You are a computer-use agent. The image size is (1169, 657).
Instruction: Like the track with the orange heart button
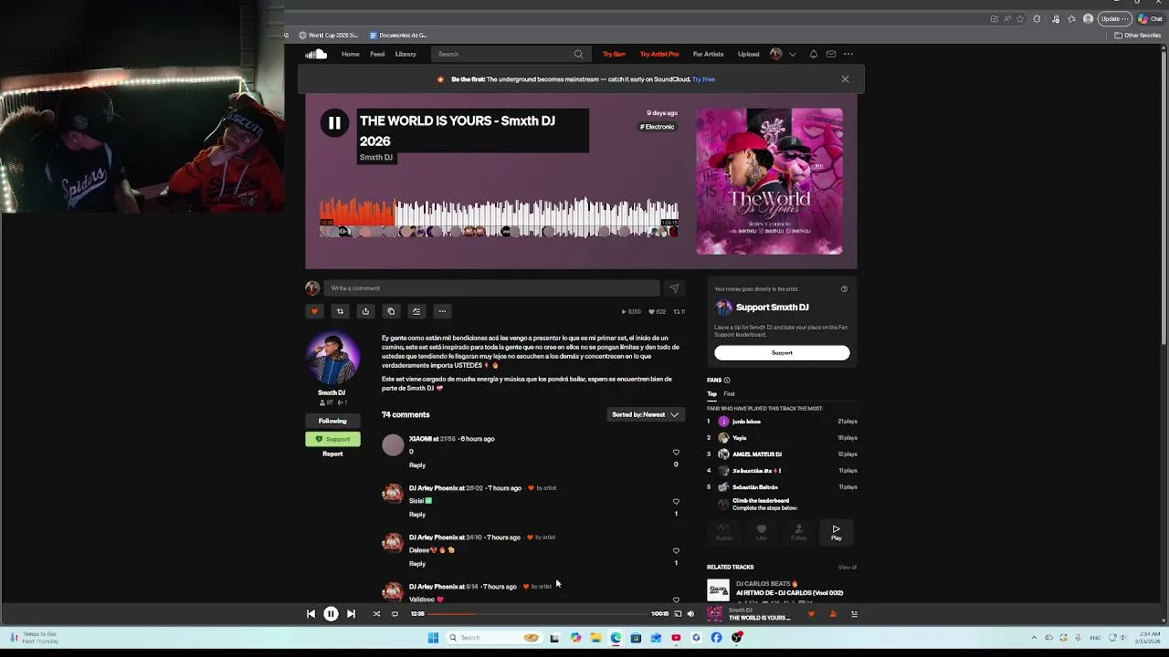[x=314, y=311]
